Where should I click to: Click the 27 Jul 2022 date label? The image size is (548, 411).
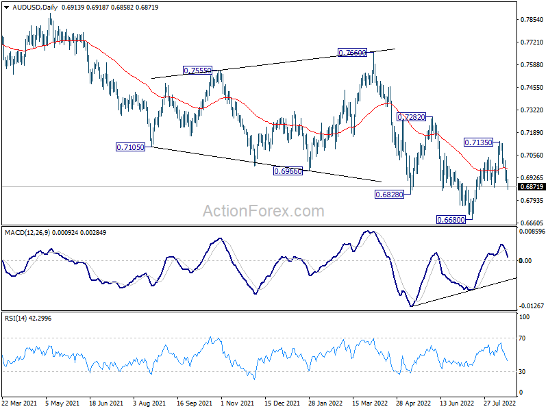coord(500,403)
